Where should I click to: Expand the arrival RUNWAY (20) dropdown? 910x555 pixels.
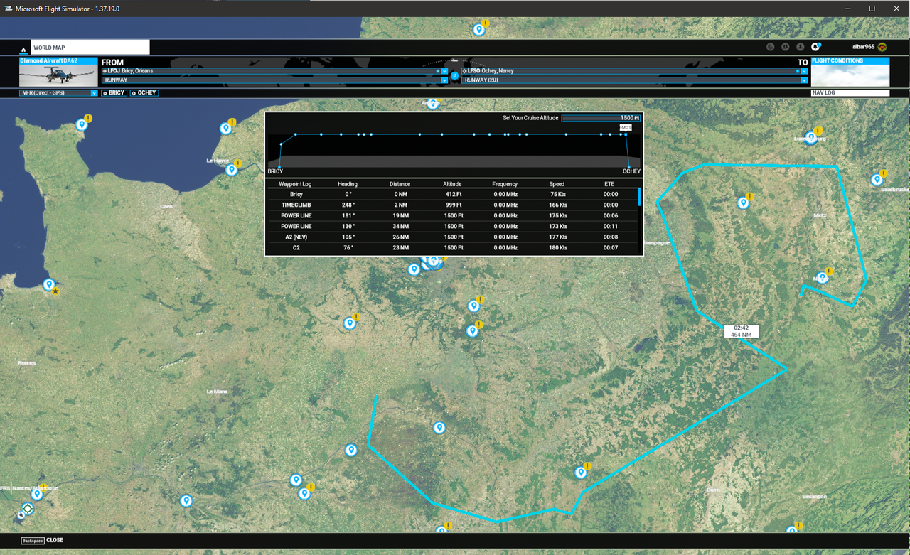(804, 80)
